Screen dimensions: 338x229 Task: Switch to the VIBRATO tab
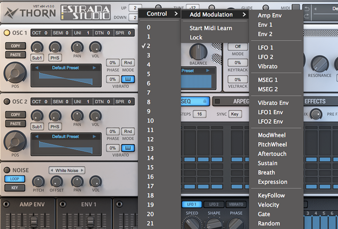coord(236,204)
